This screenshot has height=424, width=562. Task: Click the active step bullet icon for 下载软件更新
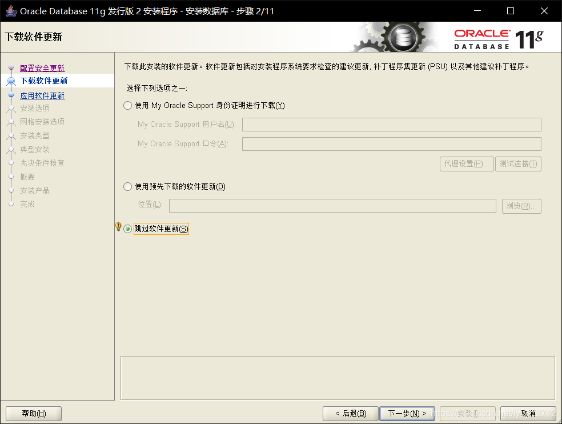[11, 81]
